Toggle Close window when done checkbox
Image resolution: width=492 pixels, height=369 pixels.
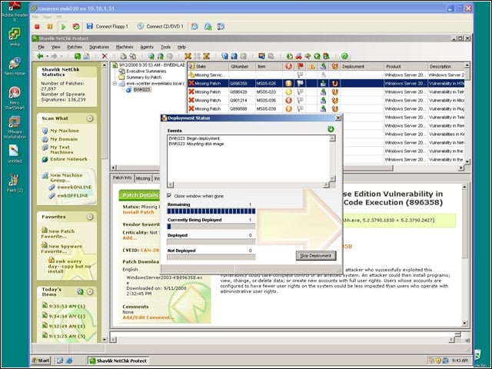point(169,195)
